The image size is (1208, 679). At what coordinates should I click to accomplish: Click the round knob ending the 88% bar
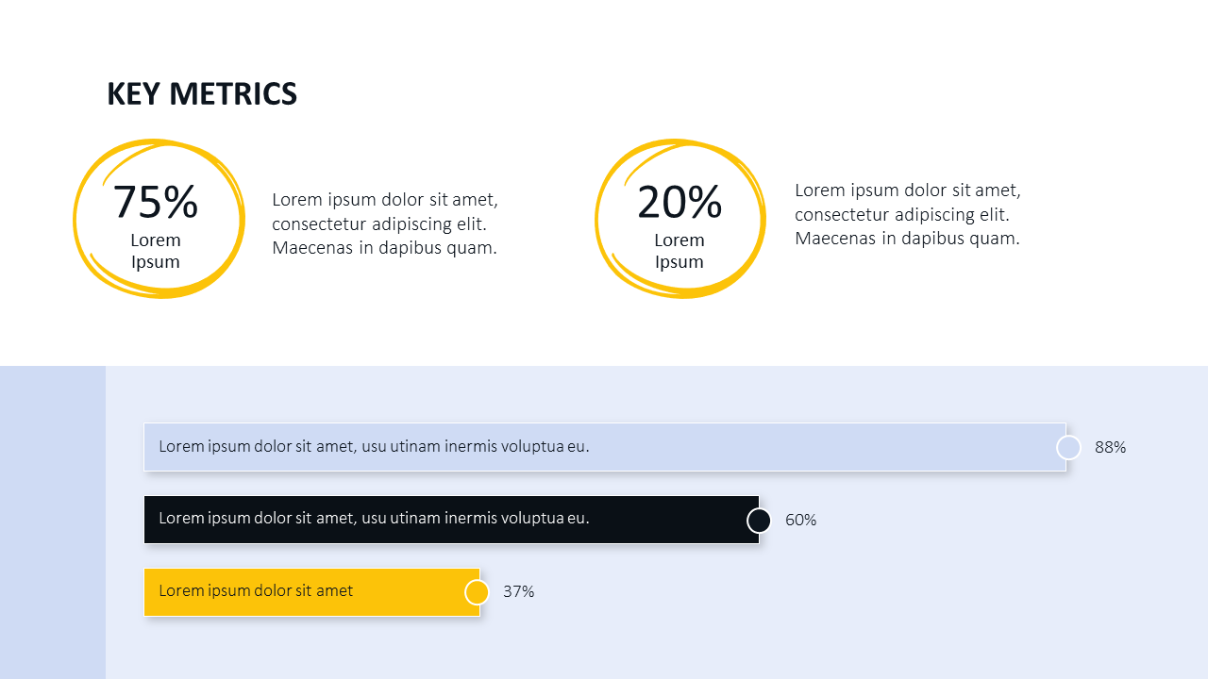point(1068,447)
